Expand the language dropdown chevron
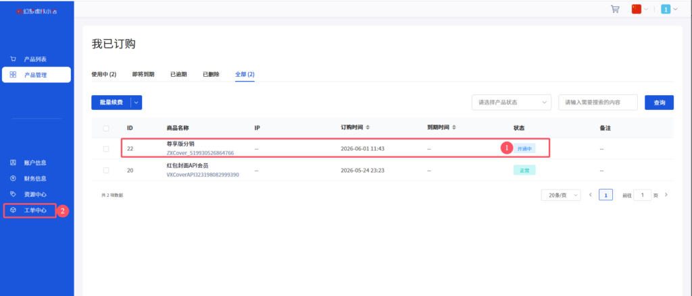The image size is (692, 296). click(x=647, y=9)
